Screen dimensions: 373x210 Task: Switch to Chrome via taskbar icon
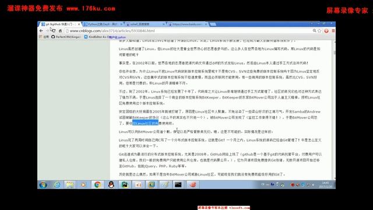click(x=97, y=184)
